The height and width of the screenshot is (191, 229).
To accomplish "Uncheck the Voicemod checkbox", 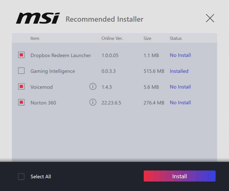I will (x=21, y=87).
